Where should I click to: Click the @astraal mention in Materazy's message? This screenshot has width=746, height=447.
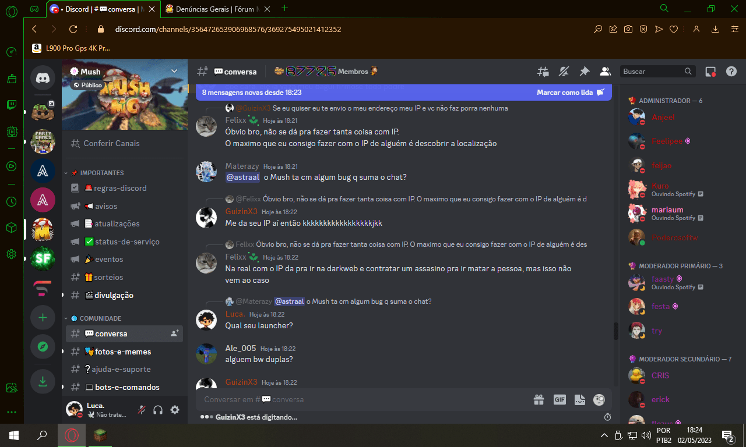242,177
